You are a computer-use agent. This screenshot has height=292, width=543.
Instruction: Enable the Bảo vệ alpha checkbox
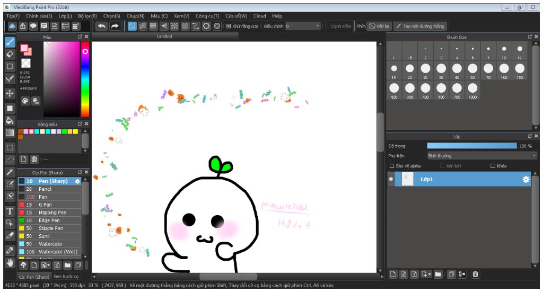click(x=392, y=166)
